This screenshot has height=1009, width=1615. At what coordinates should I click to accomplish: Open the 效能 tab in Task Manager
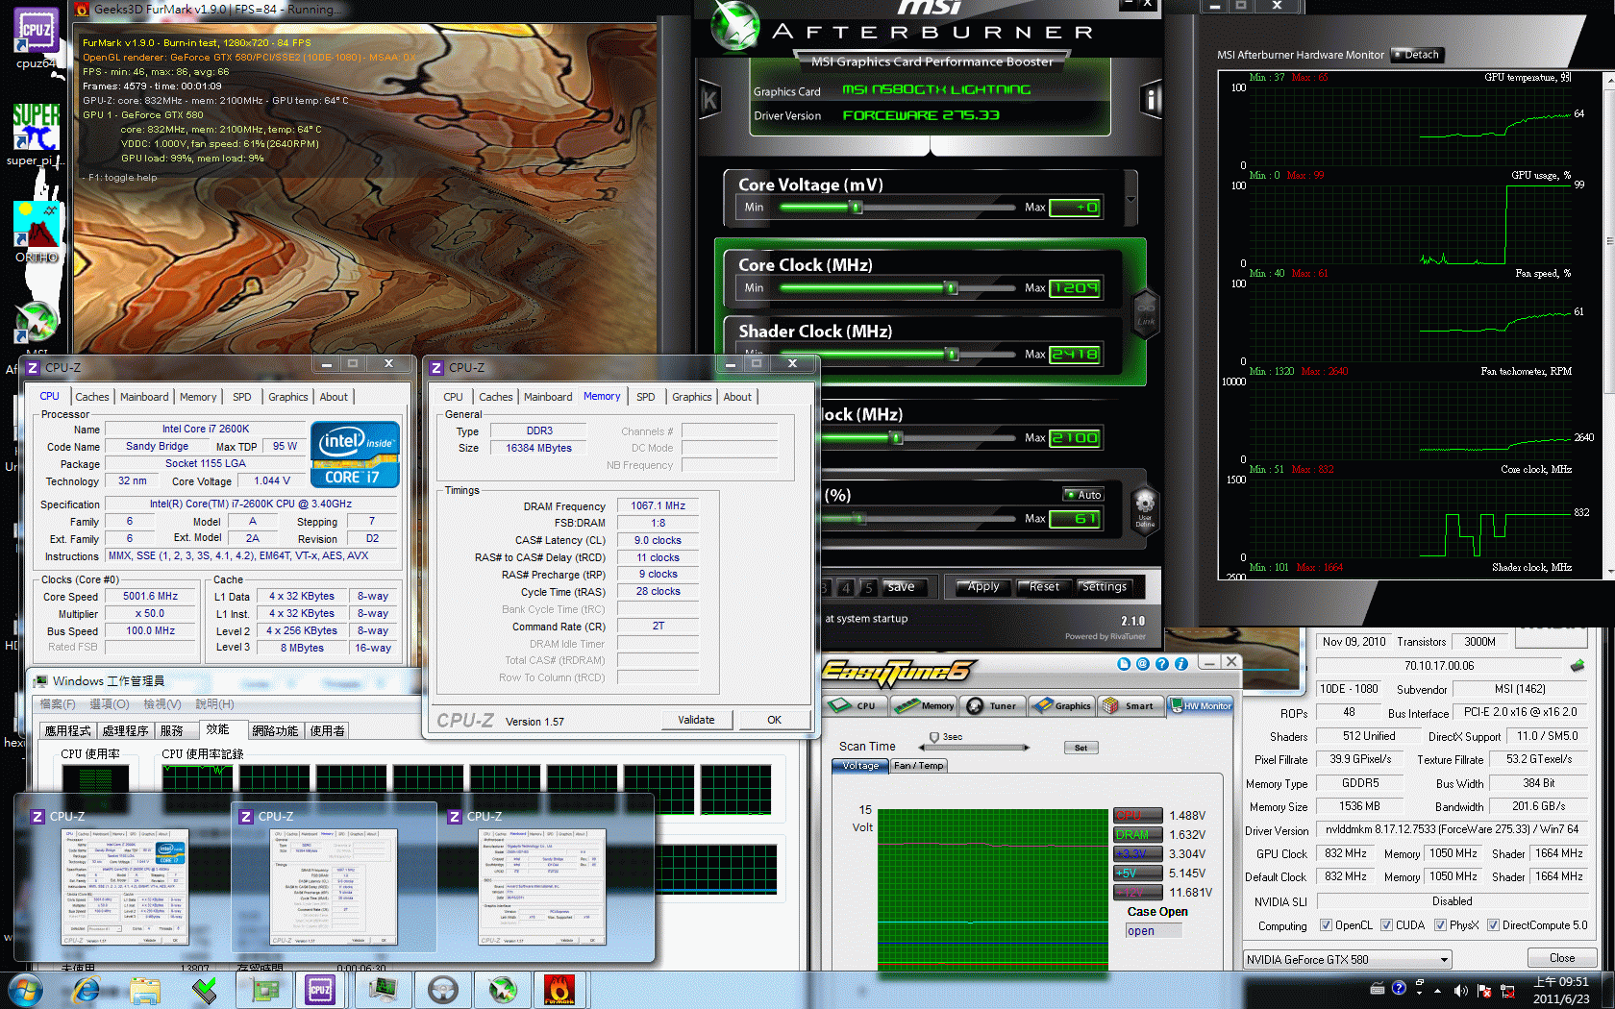coord(217,729)
